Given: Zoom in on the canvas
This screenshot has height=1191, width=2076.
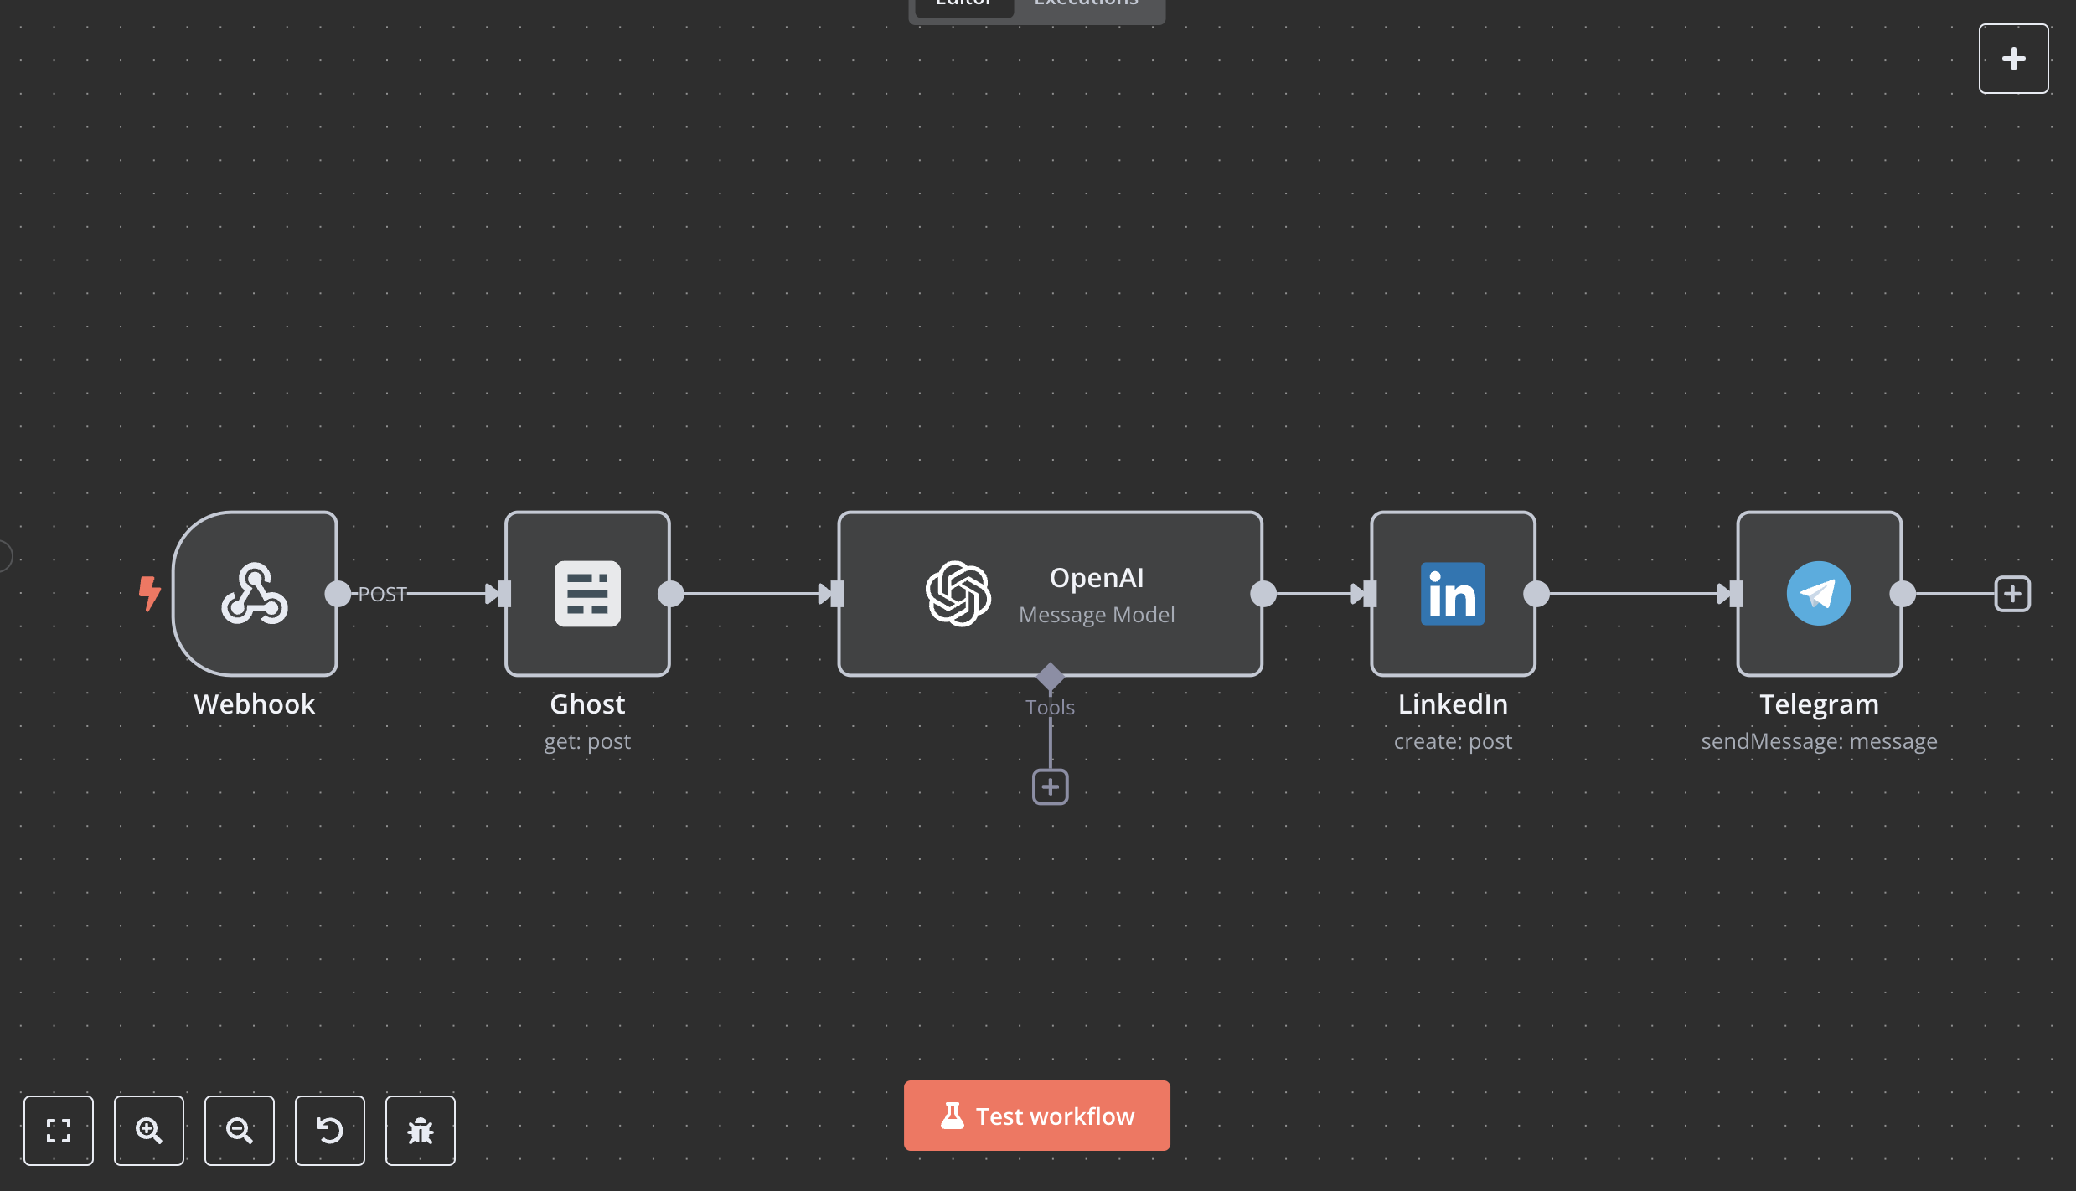Looking at the screenshot, I should tap(149, 1130).
